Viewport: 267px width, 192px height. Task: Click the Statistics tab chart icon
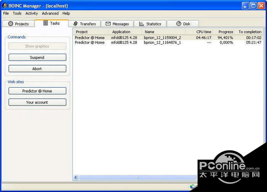(142, 24)
